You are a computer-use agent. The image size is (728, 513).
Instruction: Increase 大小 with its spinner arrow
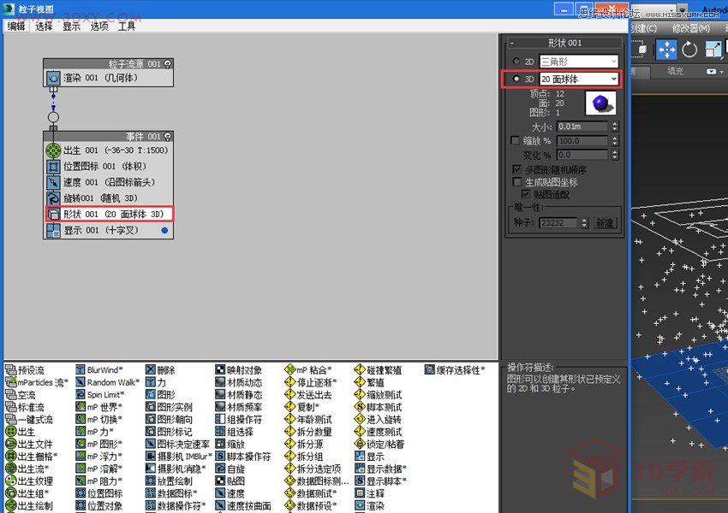pos(615,122)
